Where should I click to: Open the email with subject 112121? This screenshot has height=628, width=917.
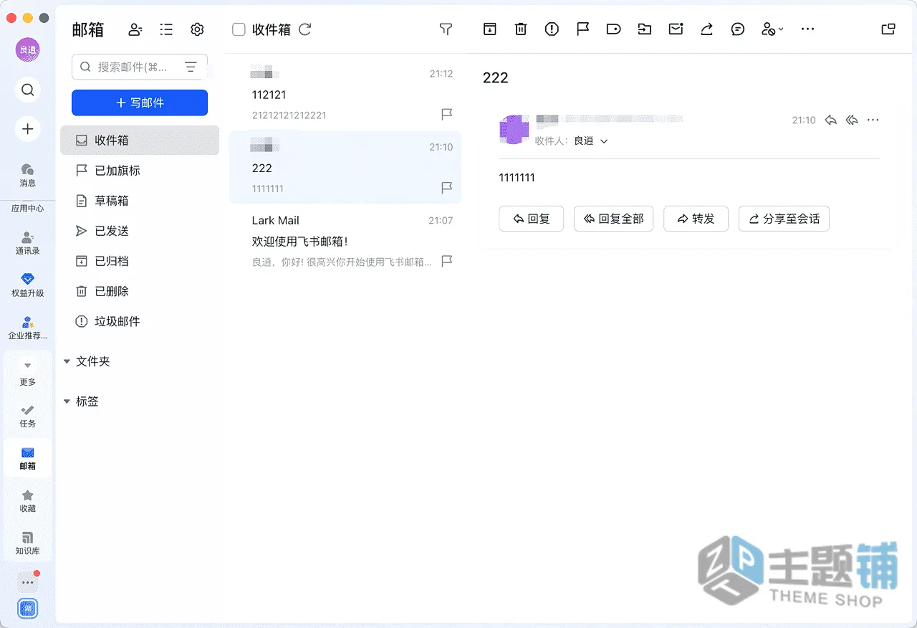345,94
